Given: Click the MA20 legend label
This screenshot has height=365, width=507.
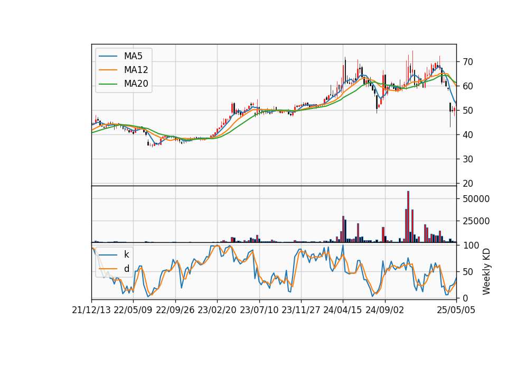Looking at the screenshot, I should coord(136,84).
